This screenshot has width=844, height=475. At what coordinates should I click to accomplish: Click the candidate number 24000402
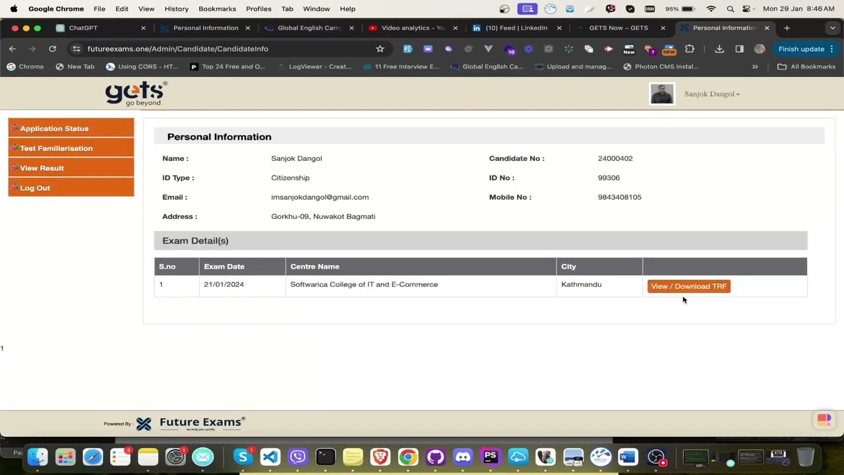615,158
